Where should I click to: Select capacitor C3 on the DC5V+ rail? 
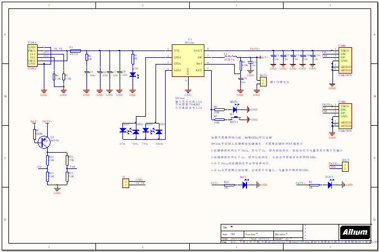[293, 56]
